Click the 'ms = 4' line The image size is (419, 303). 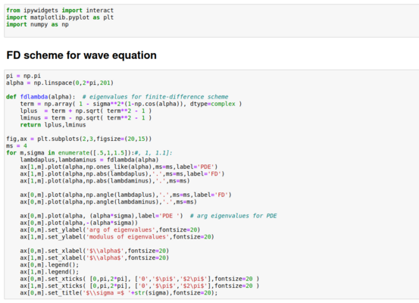17,146
